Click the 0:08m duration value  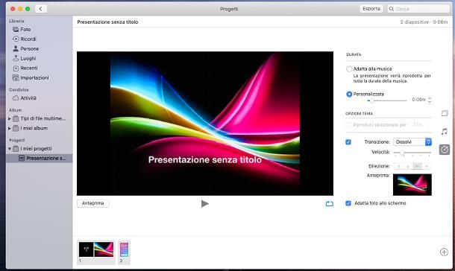point(418,100)
